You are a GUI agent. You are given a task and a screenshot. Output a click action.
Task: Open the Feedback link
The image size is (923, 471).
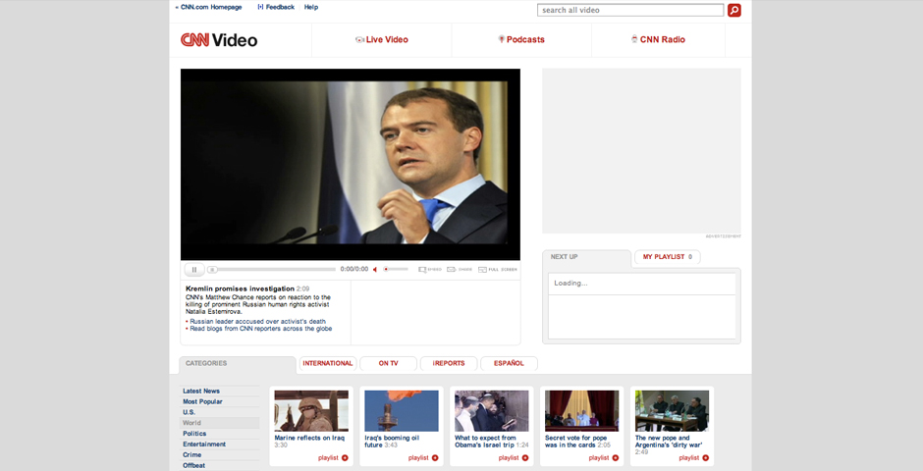coord(276,7)
